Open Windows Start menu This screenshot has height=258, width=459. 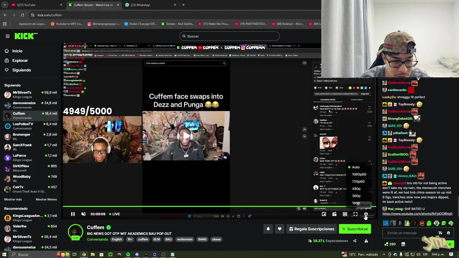click(4, 254)
